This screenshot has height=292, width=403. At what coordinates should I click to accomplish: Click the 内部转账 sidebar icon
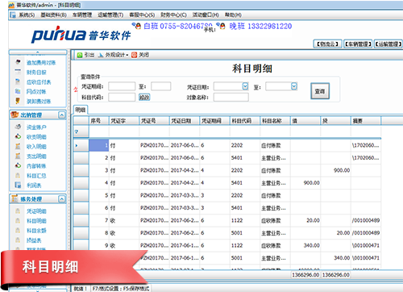tap(18, 165)
